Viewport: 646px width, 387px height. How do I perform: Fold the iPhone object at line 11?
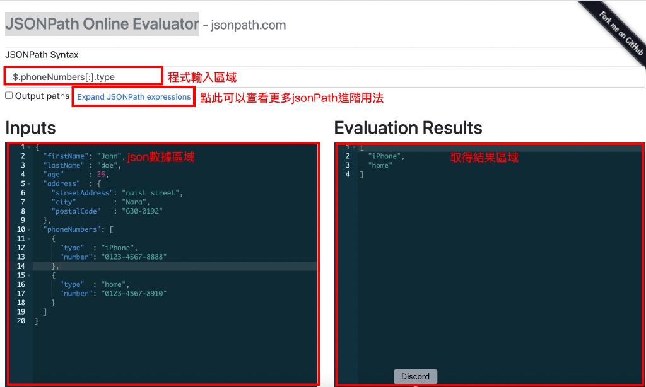[29, 239]
